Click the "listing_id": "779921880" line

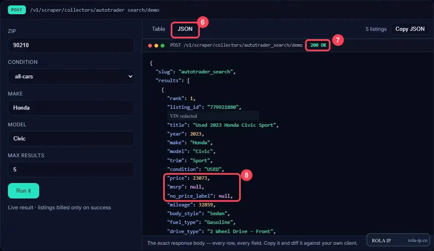pos(204,107)
